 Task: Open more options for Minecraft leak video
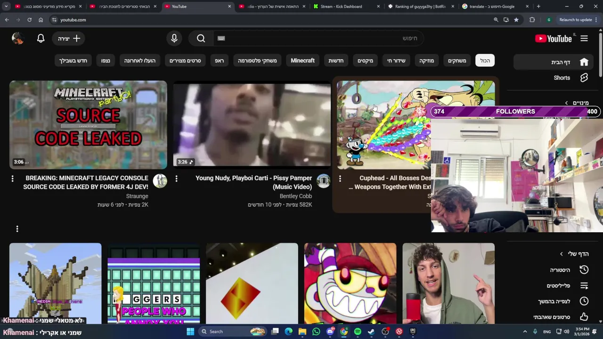12,178
